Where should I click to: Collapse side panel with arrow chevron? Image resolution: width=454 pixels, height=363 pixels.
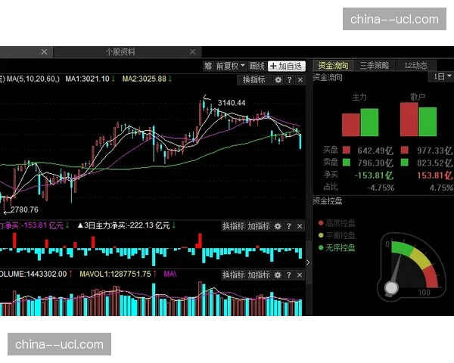308,263
